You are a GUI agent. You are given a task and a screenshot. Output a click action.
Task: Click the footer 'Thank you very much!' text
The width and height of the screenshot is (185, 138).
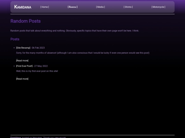pyautogui.click(x=54, y=137)
